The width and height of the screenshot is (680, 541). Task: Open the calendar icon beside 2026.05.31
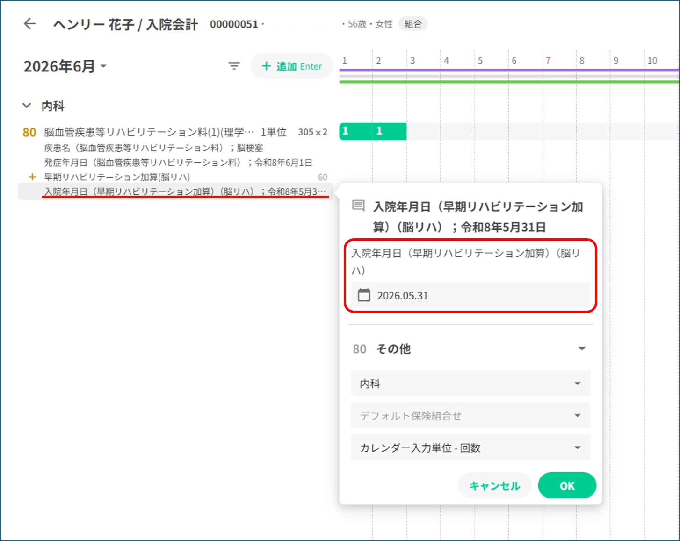click(364, 295)
